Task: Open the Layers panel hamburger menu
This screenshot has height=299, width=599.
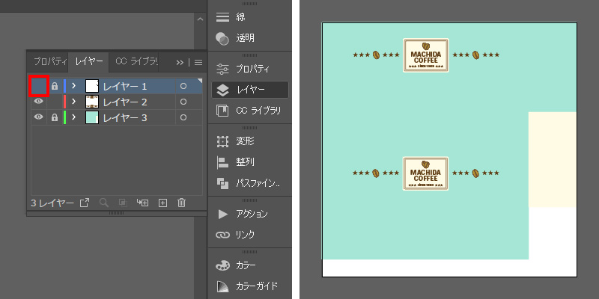Action: 198,62
